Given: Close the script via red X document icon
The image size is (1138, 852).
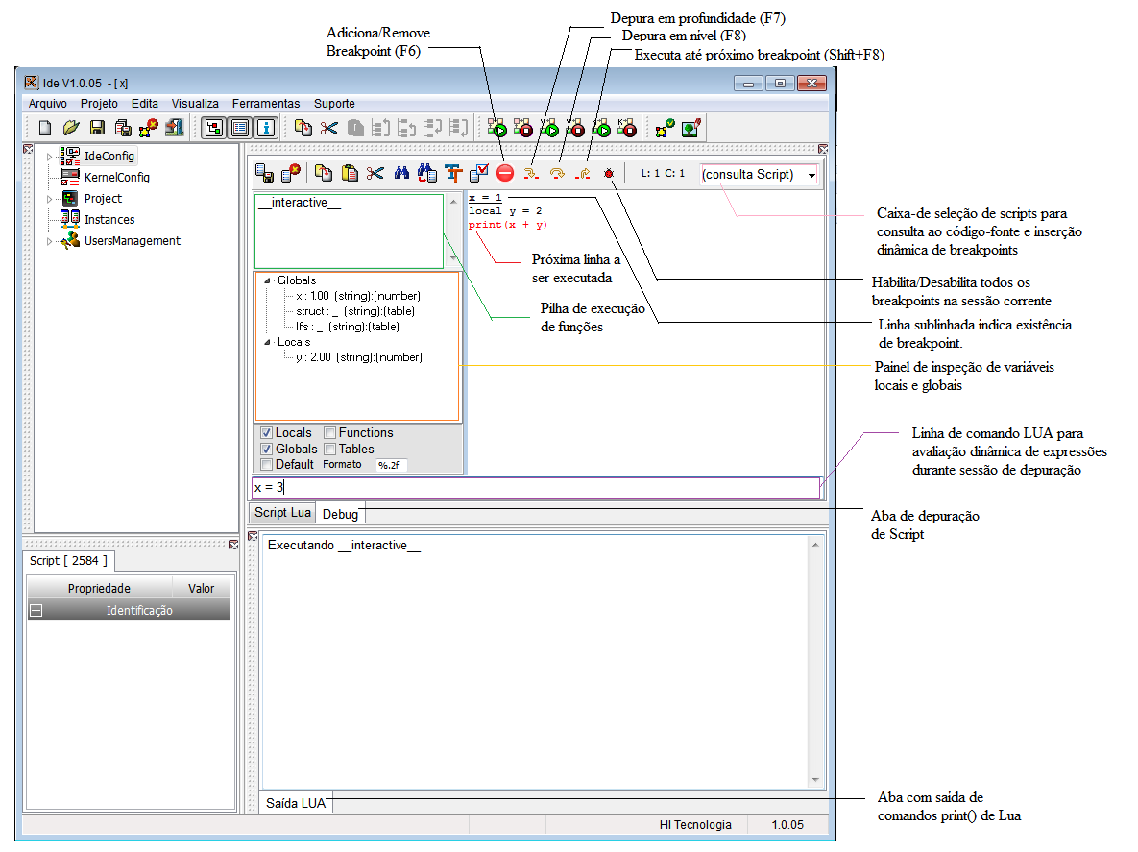Looking at the screenshot, I should [291, 173].
